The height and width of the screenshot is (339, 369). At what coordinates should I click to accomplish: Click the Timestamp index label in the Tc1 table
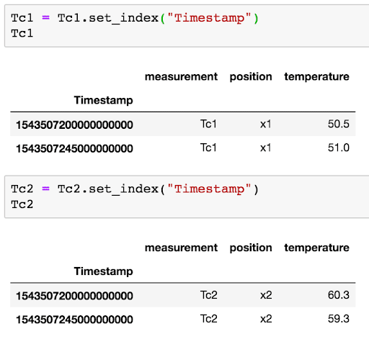103,100
